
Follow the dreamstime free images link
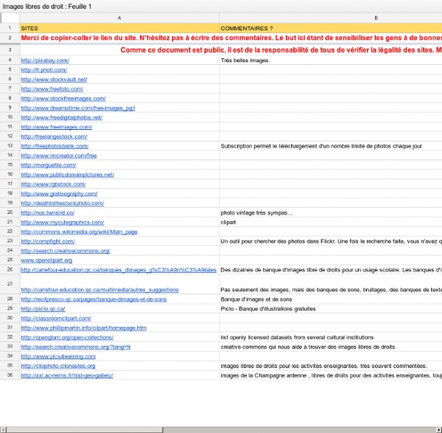pyautogui.click(x=78, y=108)
